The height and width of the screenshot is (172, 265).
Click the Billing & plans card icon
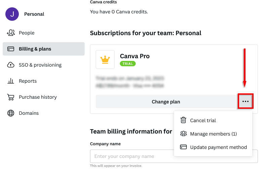[x=11, y=49]
